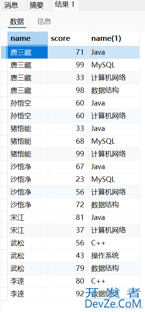Switch to the 信息 sub-tab
The height and width of the screenshot is (312, 145).
44,21
